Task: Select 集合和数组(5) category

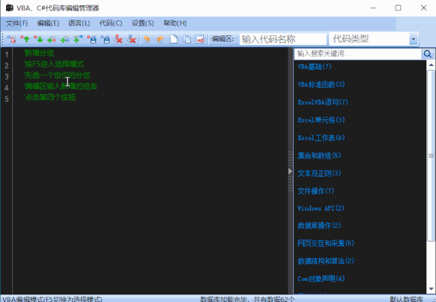Action: pos(320,156)
